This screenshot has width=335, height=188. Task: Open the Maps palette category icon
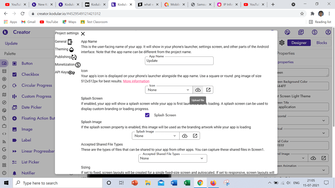point(4,95)
